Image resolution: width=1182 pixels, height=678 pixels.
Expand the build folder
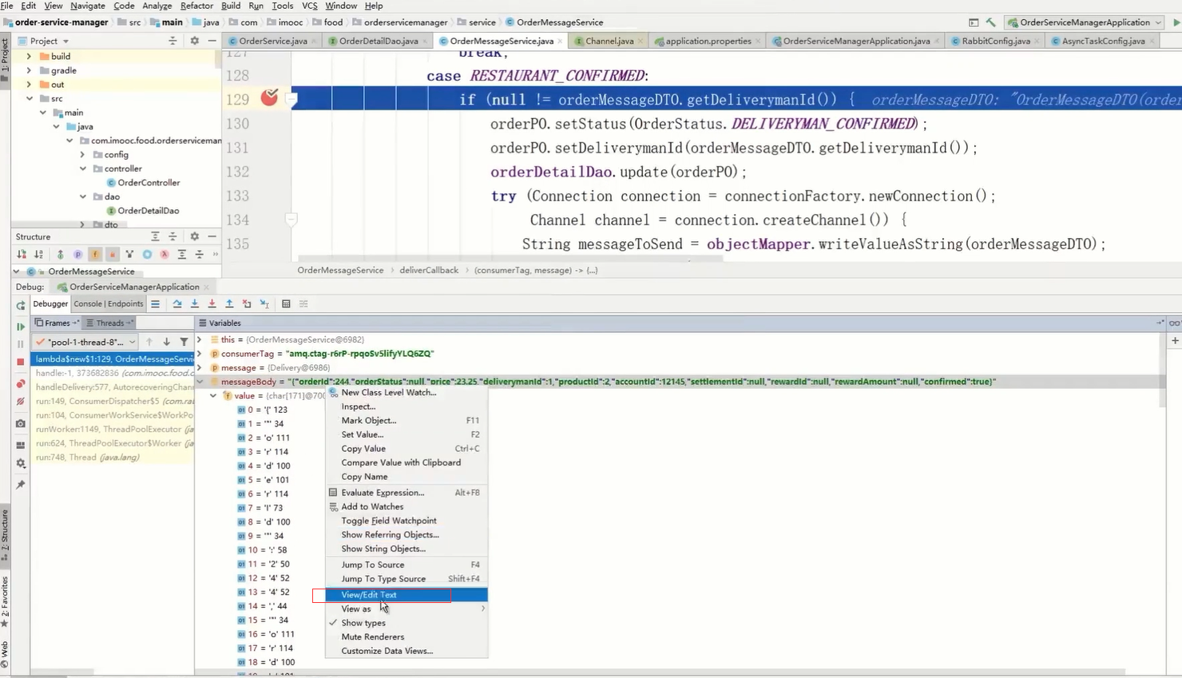[29, 57]
